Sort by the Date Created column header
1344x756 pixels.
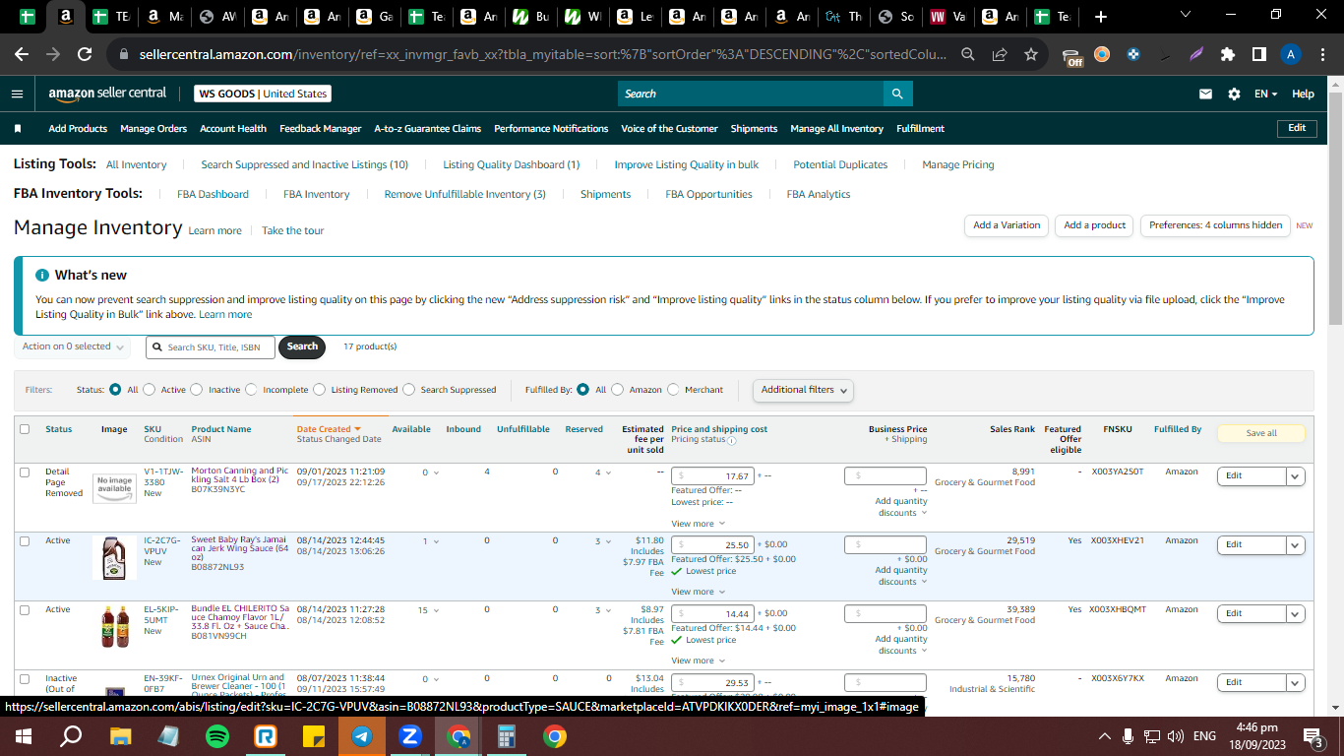[329, 429]
